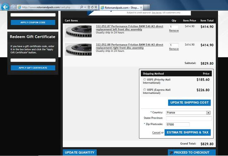Click the Redeem Gift Certificate heading
The width and height of the screenshot is (228, 156).
pyautogui.click(x=32, y=37)
